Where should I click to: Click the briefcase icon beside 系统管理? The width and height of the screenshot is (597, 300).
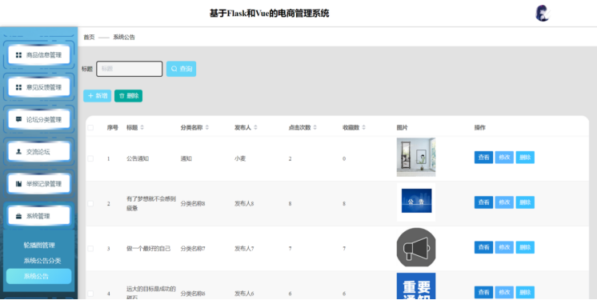point(18,216)
